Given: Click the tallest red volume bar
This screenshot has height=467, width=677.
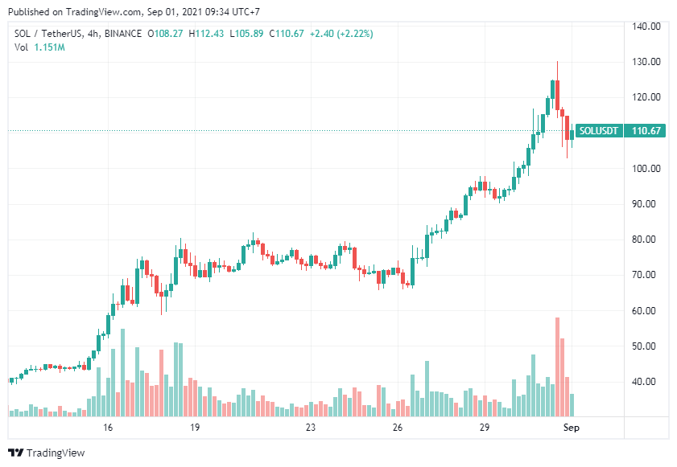Looking at the screenshot, I should point(556,367).
